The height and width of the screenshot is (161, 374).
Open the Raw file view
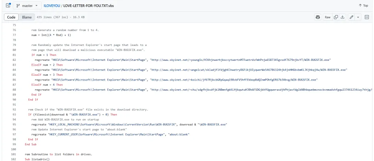tap(328, 17)
